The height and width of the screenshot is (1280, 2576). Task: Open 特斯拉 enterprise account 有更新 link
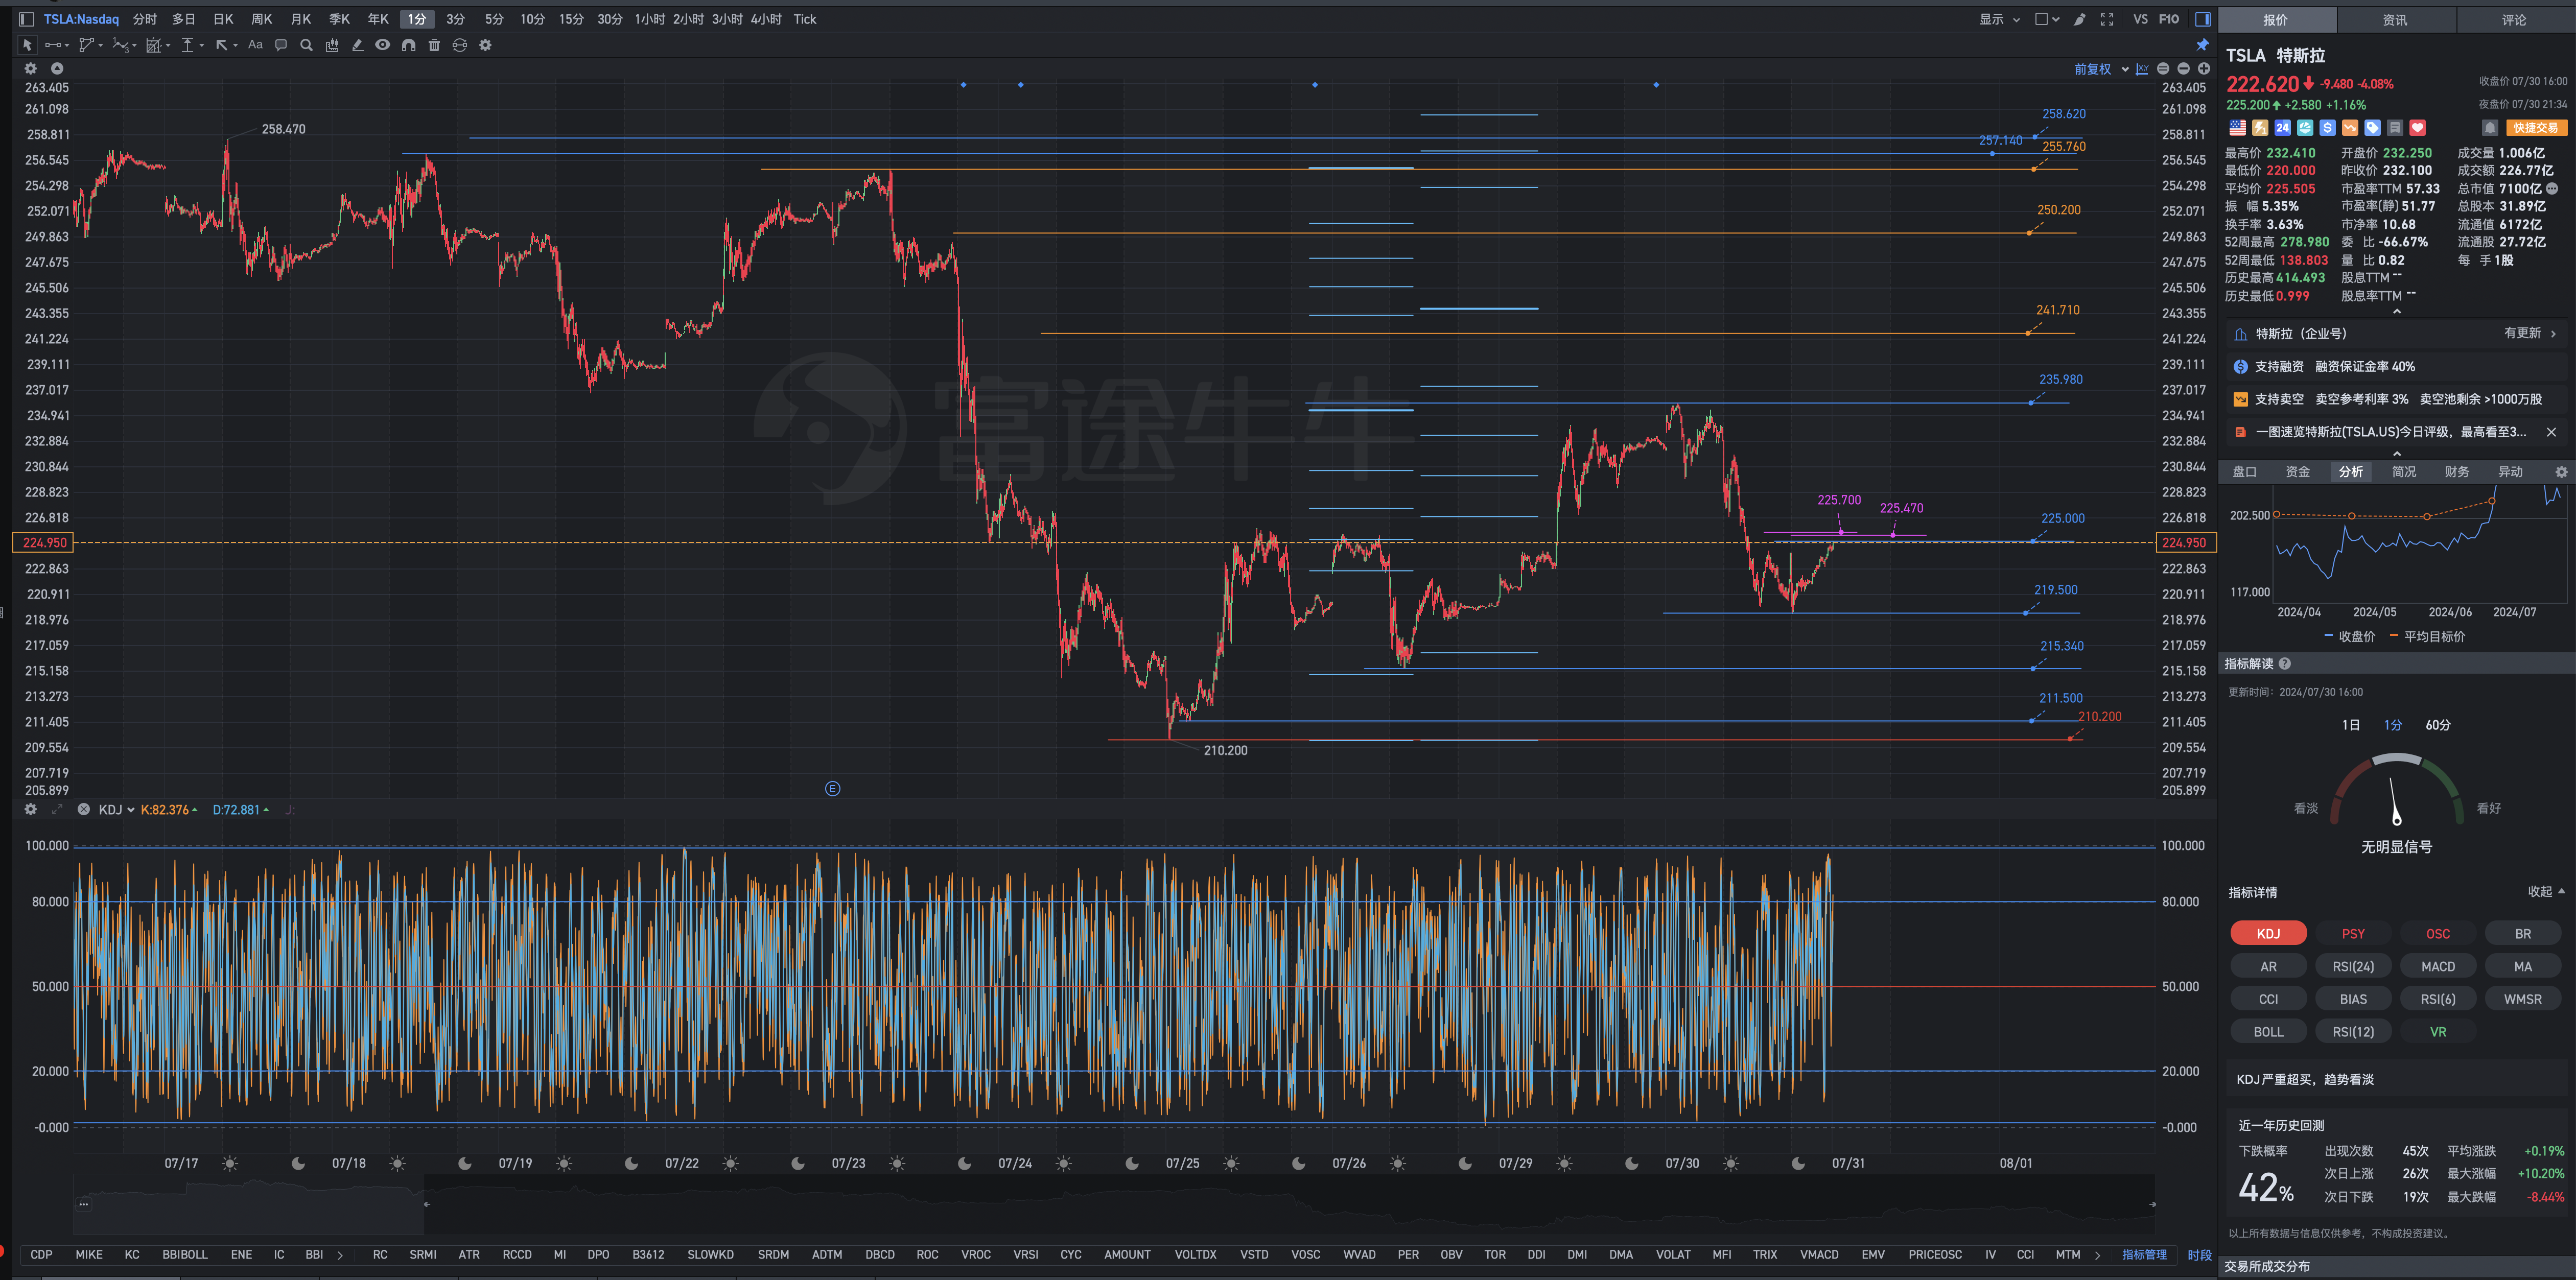(x=2530, y=333)
